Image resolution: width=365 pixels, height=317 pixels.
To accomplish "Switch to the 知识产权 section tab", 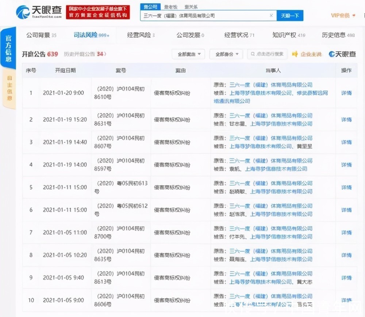I will click(x=284, y=35).
